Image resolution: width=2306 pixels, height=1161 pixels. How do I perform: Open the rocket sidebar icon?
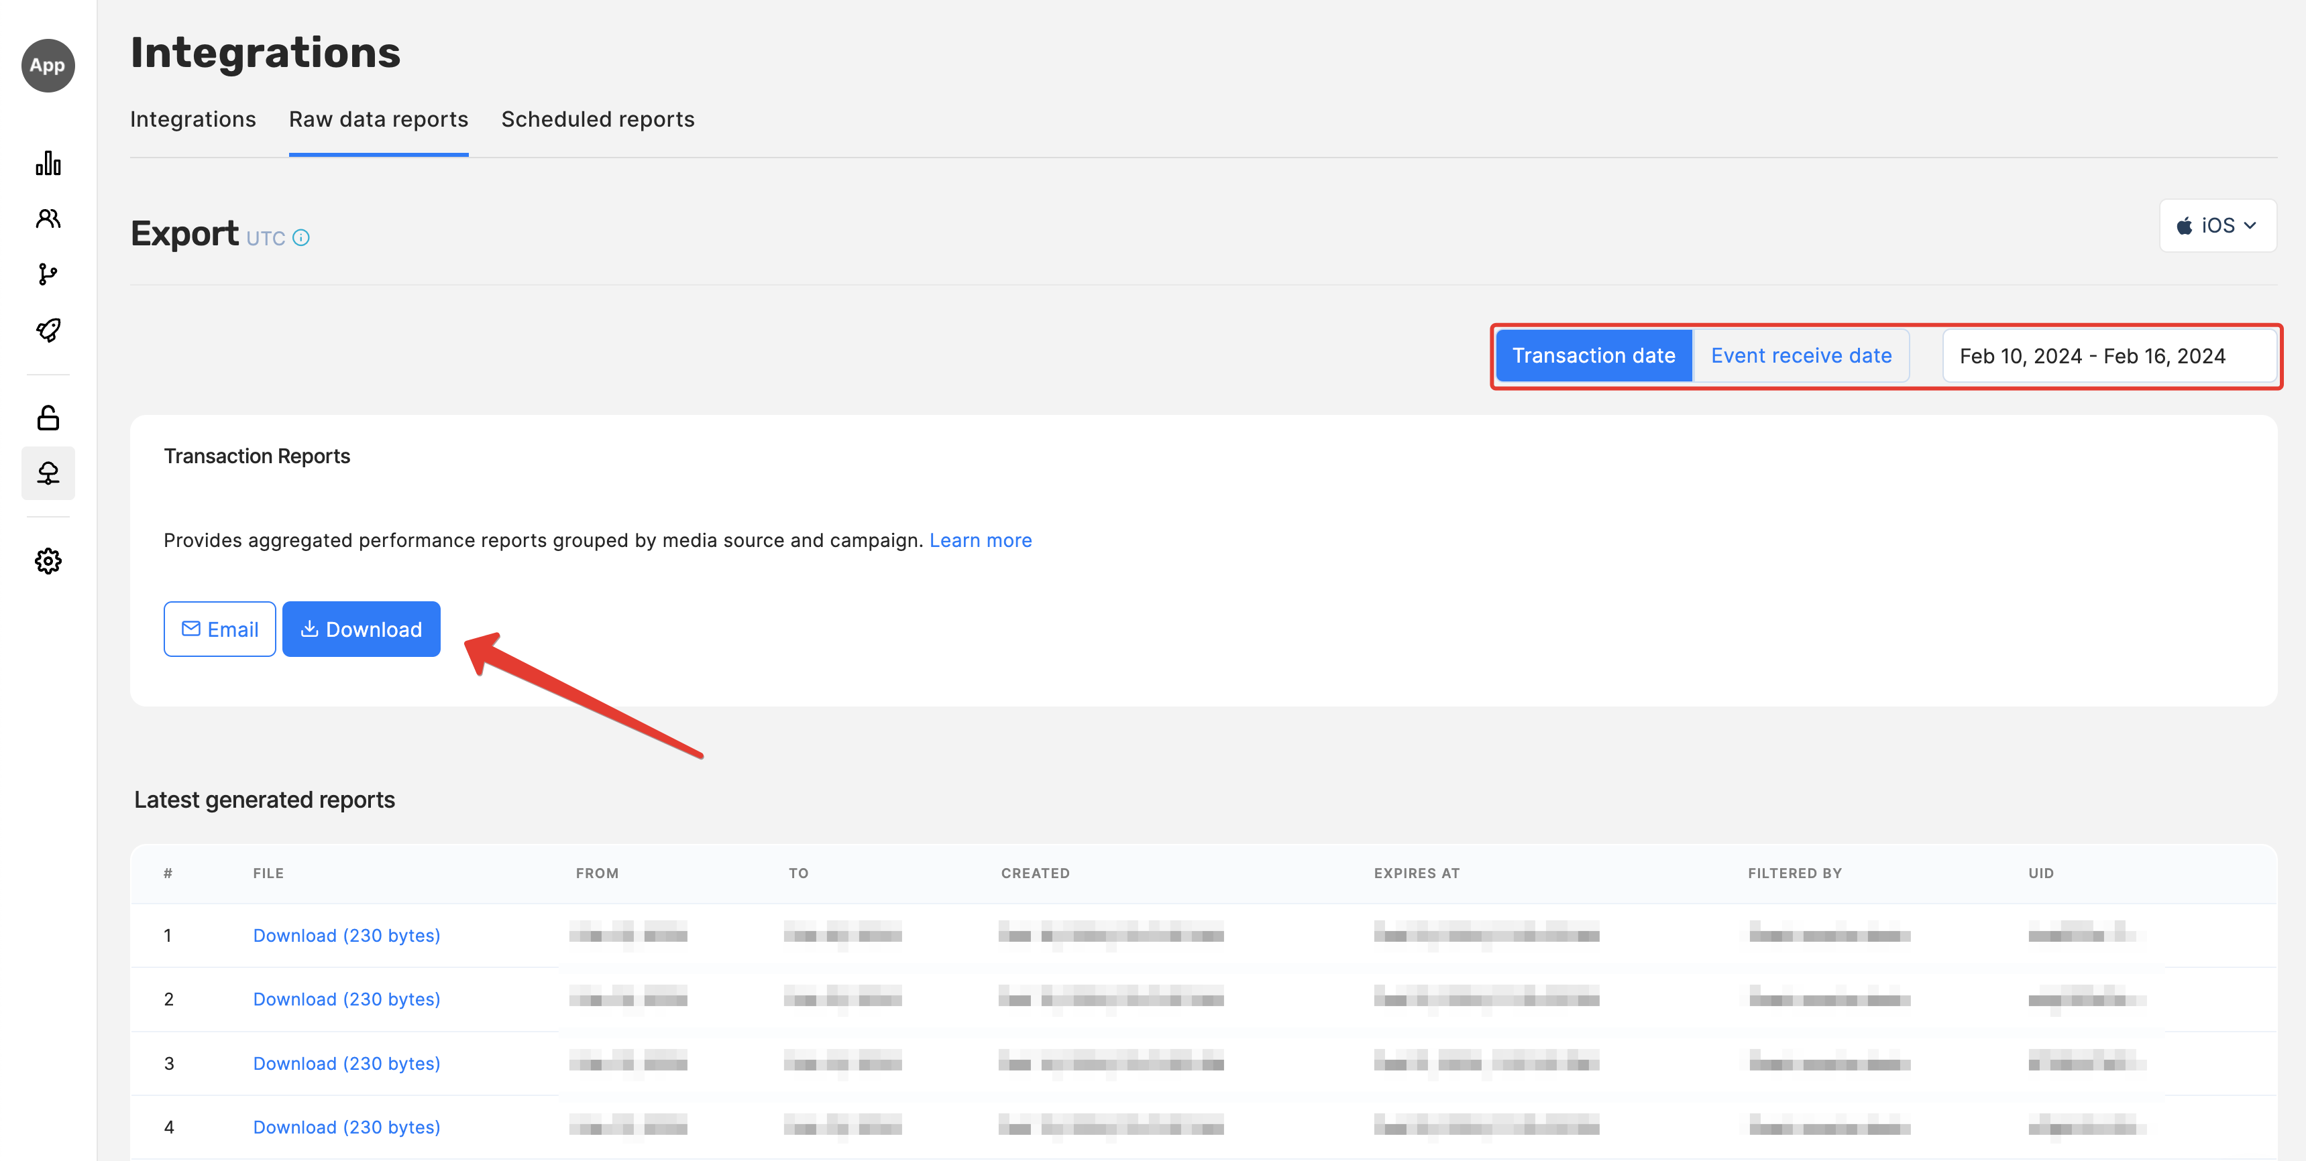coord(48,330)
